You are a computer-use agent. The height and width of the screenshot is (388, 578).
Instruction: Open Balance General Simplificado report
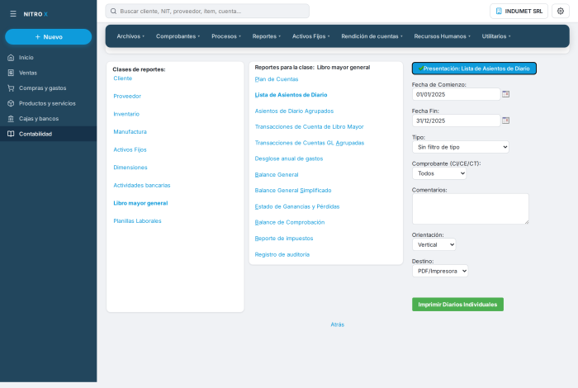click(293, 191)
